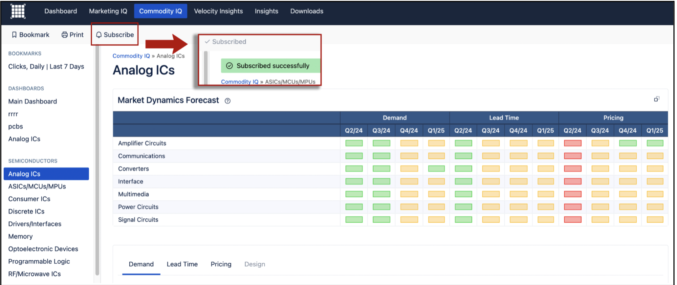Click the Subscribed successfully check icon
The width and height of the screenshot is (677, 285).
(229, 66)
